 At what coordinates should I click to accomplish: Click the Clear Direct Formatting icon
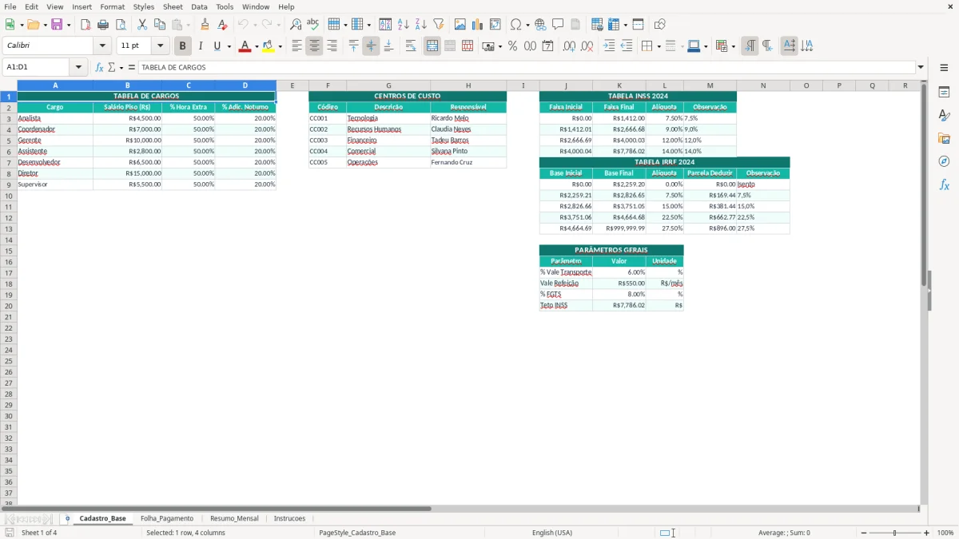222,25
